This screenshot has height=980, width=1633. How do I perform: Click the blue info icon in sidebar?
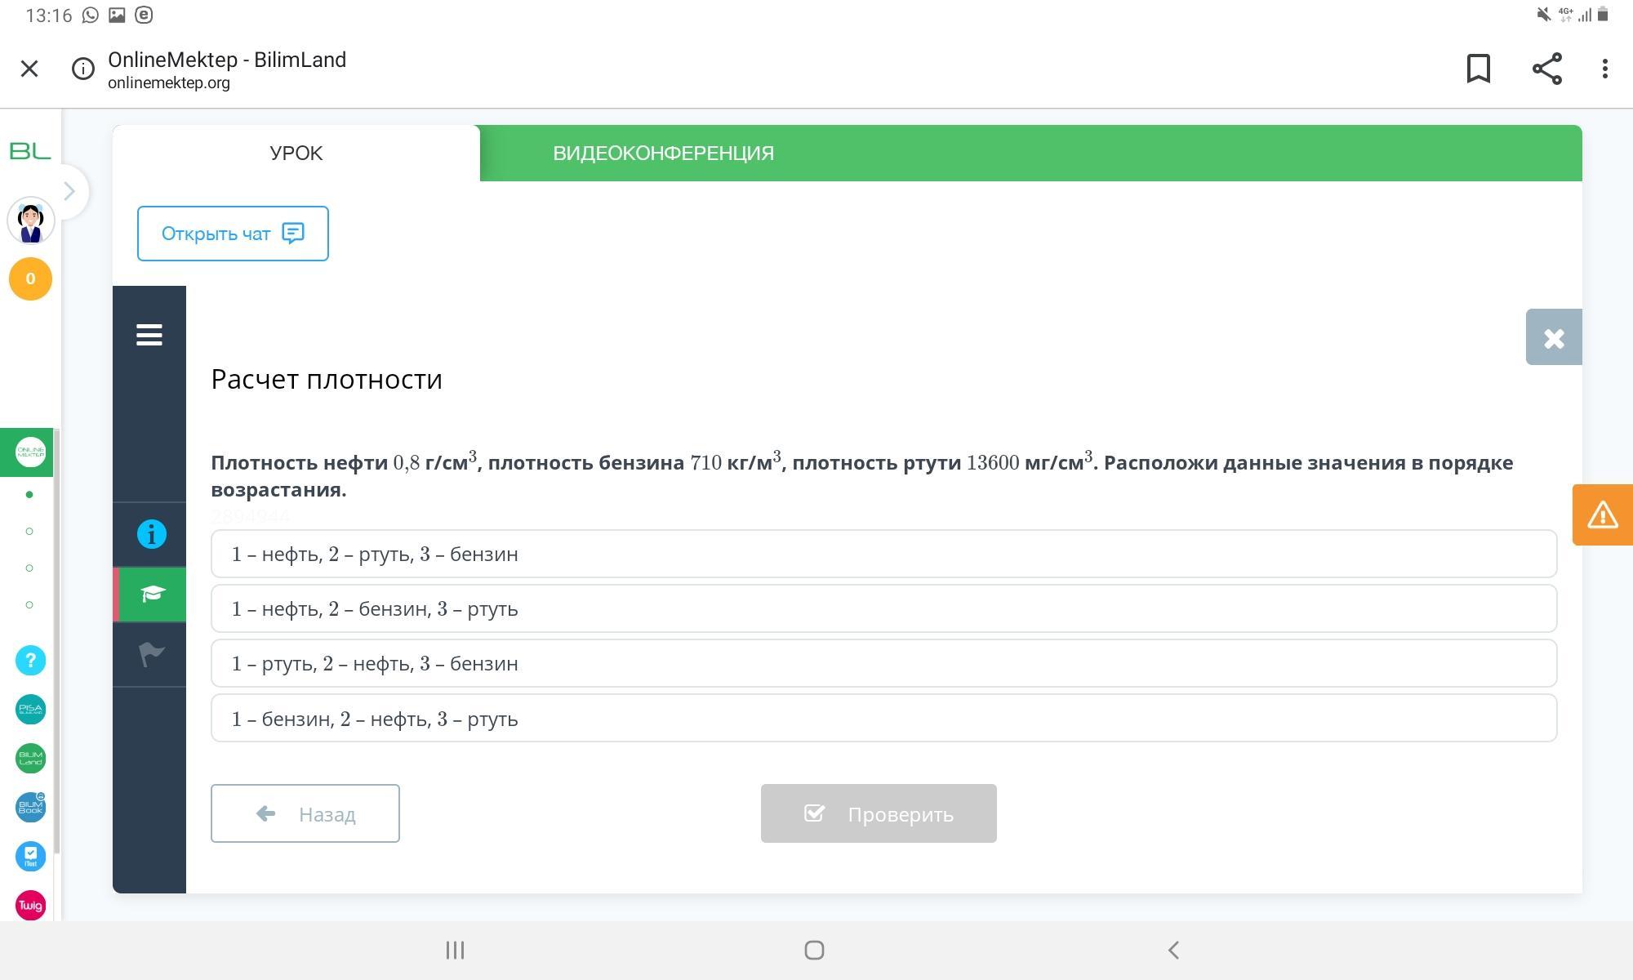pos(151,534)
